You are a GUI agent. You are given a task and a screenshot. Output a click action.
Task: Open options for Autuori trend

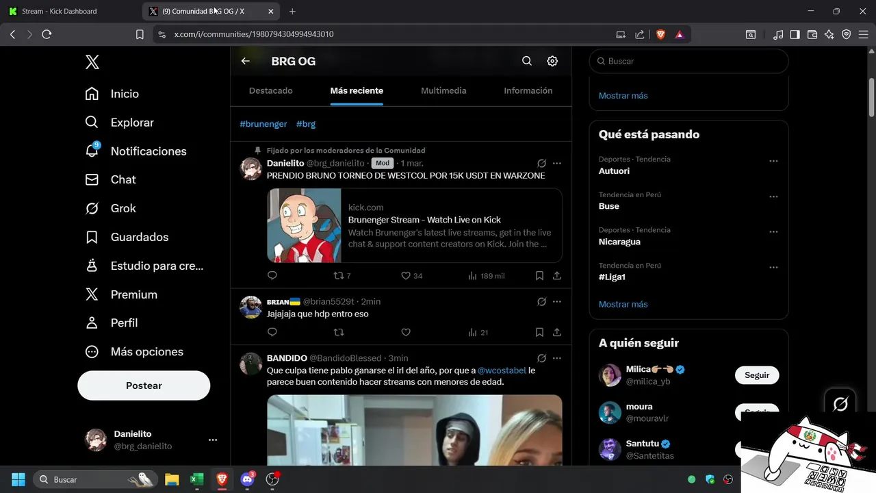pyautogui.click(x=773, y=162)
